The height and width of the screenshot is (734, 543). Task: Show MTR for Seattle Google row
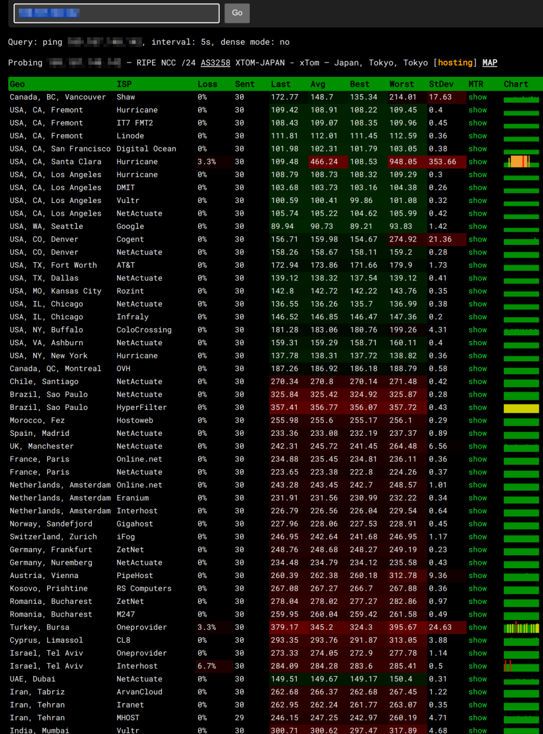pyautogui.click(x=477, y=227)
